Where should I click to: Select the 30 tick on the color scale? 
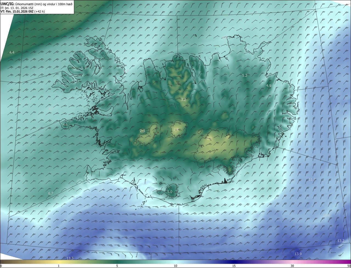click(x=292, y=266)
